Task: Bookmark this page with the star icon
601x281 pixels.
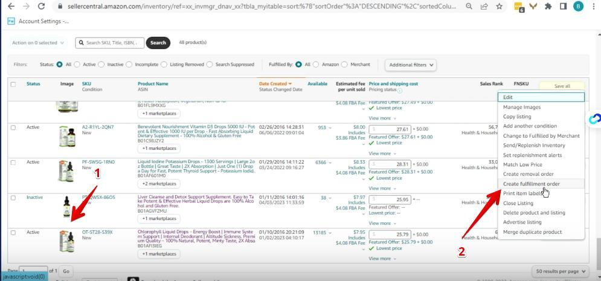Action: [x=499, y=7]
